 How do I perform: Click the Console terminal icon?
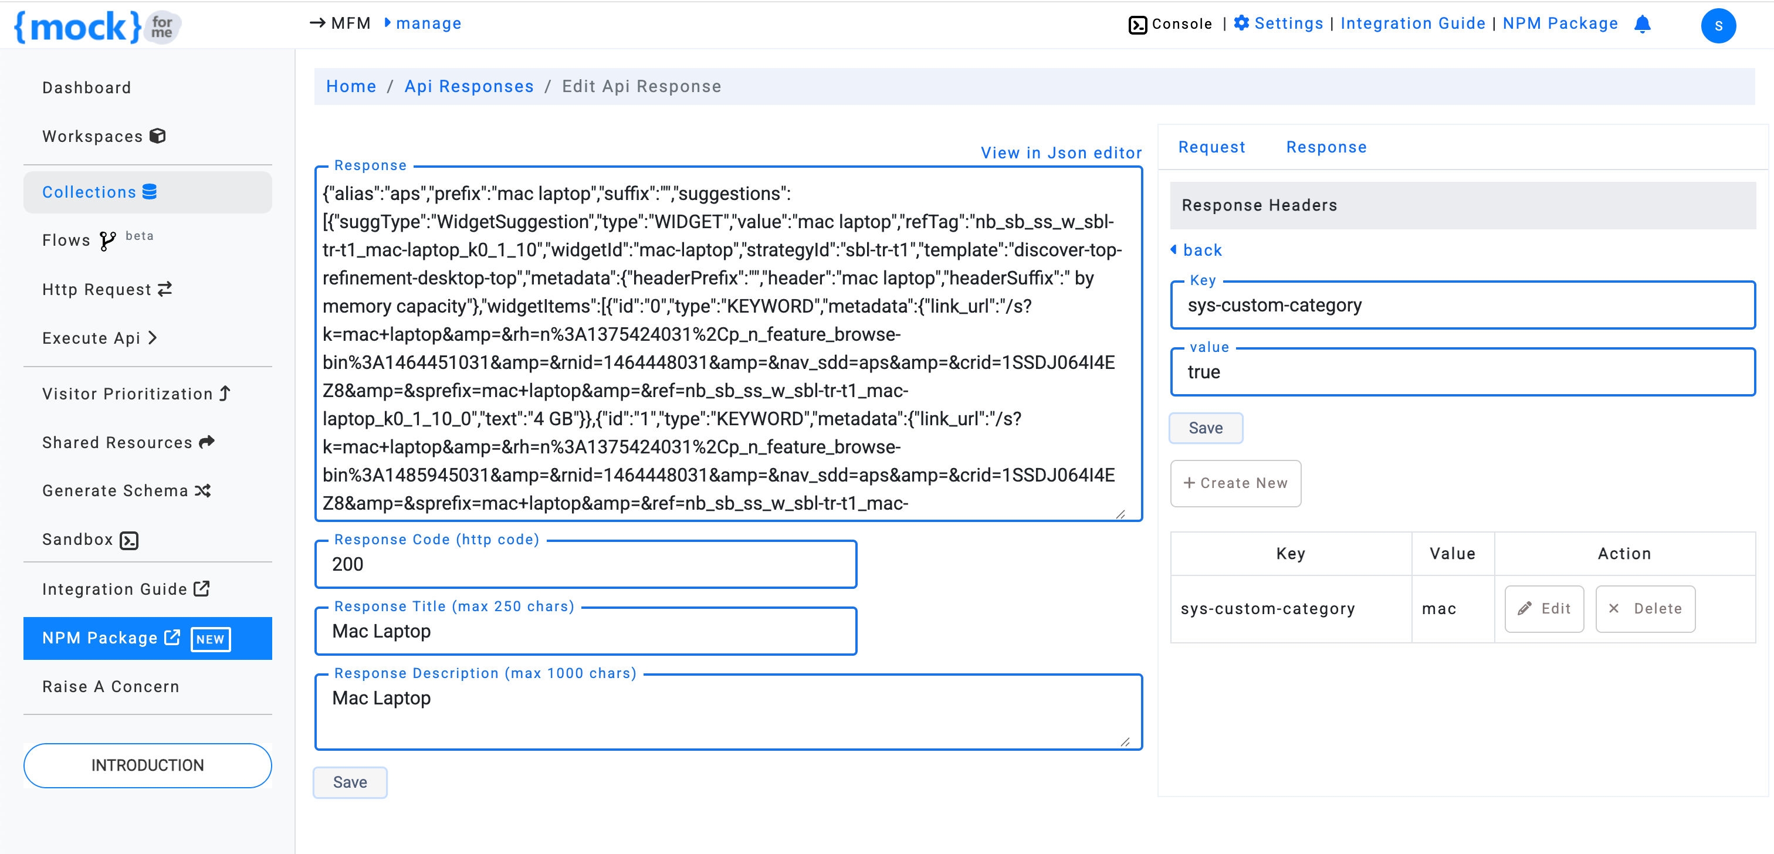point(1137,24)
